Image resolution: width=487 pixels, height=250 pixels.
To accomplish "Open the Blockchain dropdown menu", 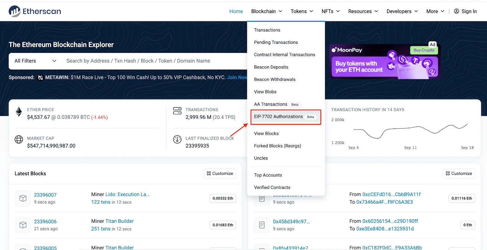I will pyautogui.click(x=267, y=11).
